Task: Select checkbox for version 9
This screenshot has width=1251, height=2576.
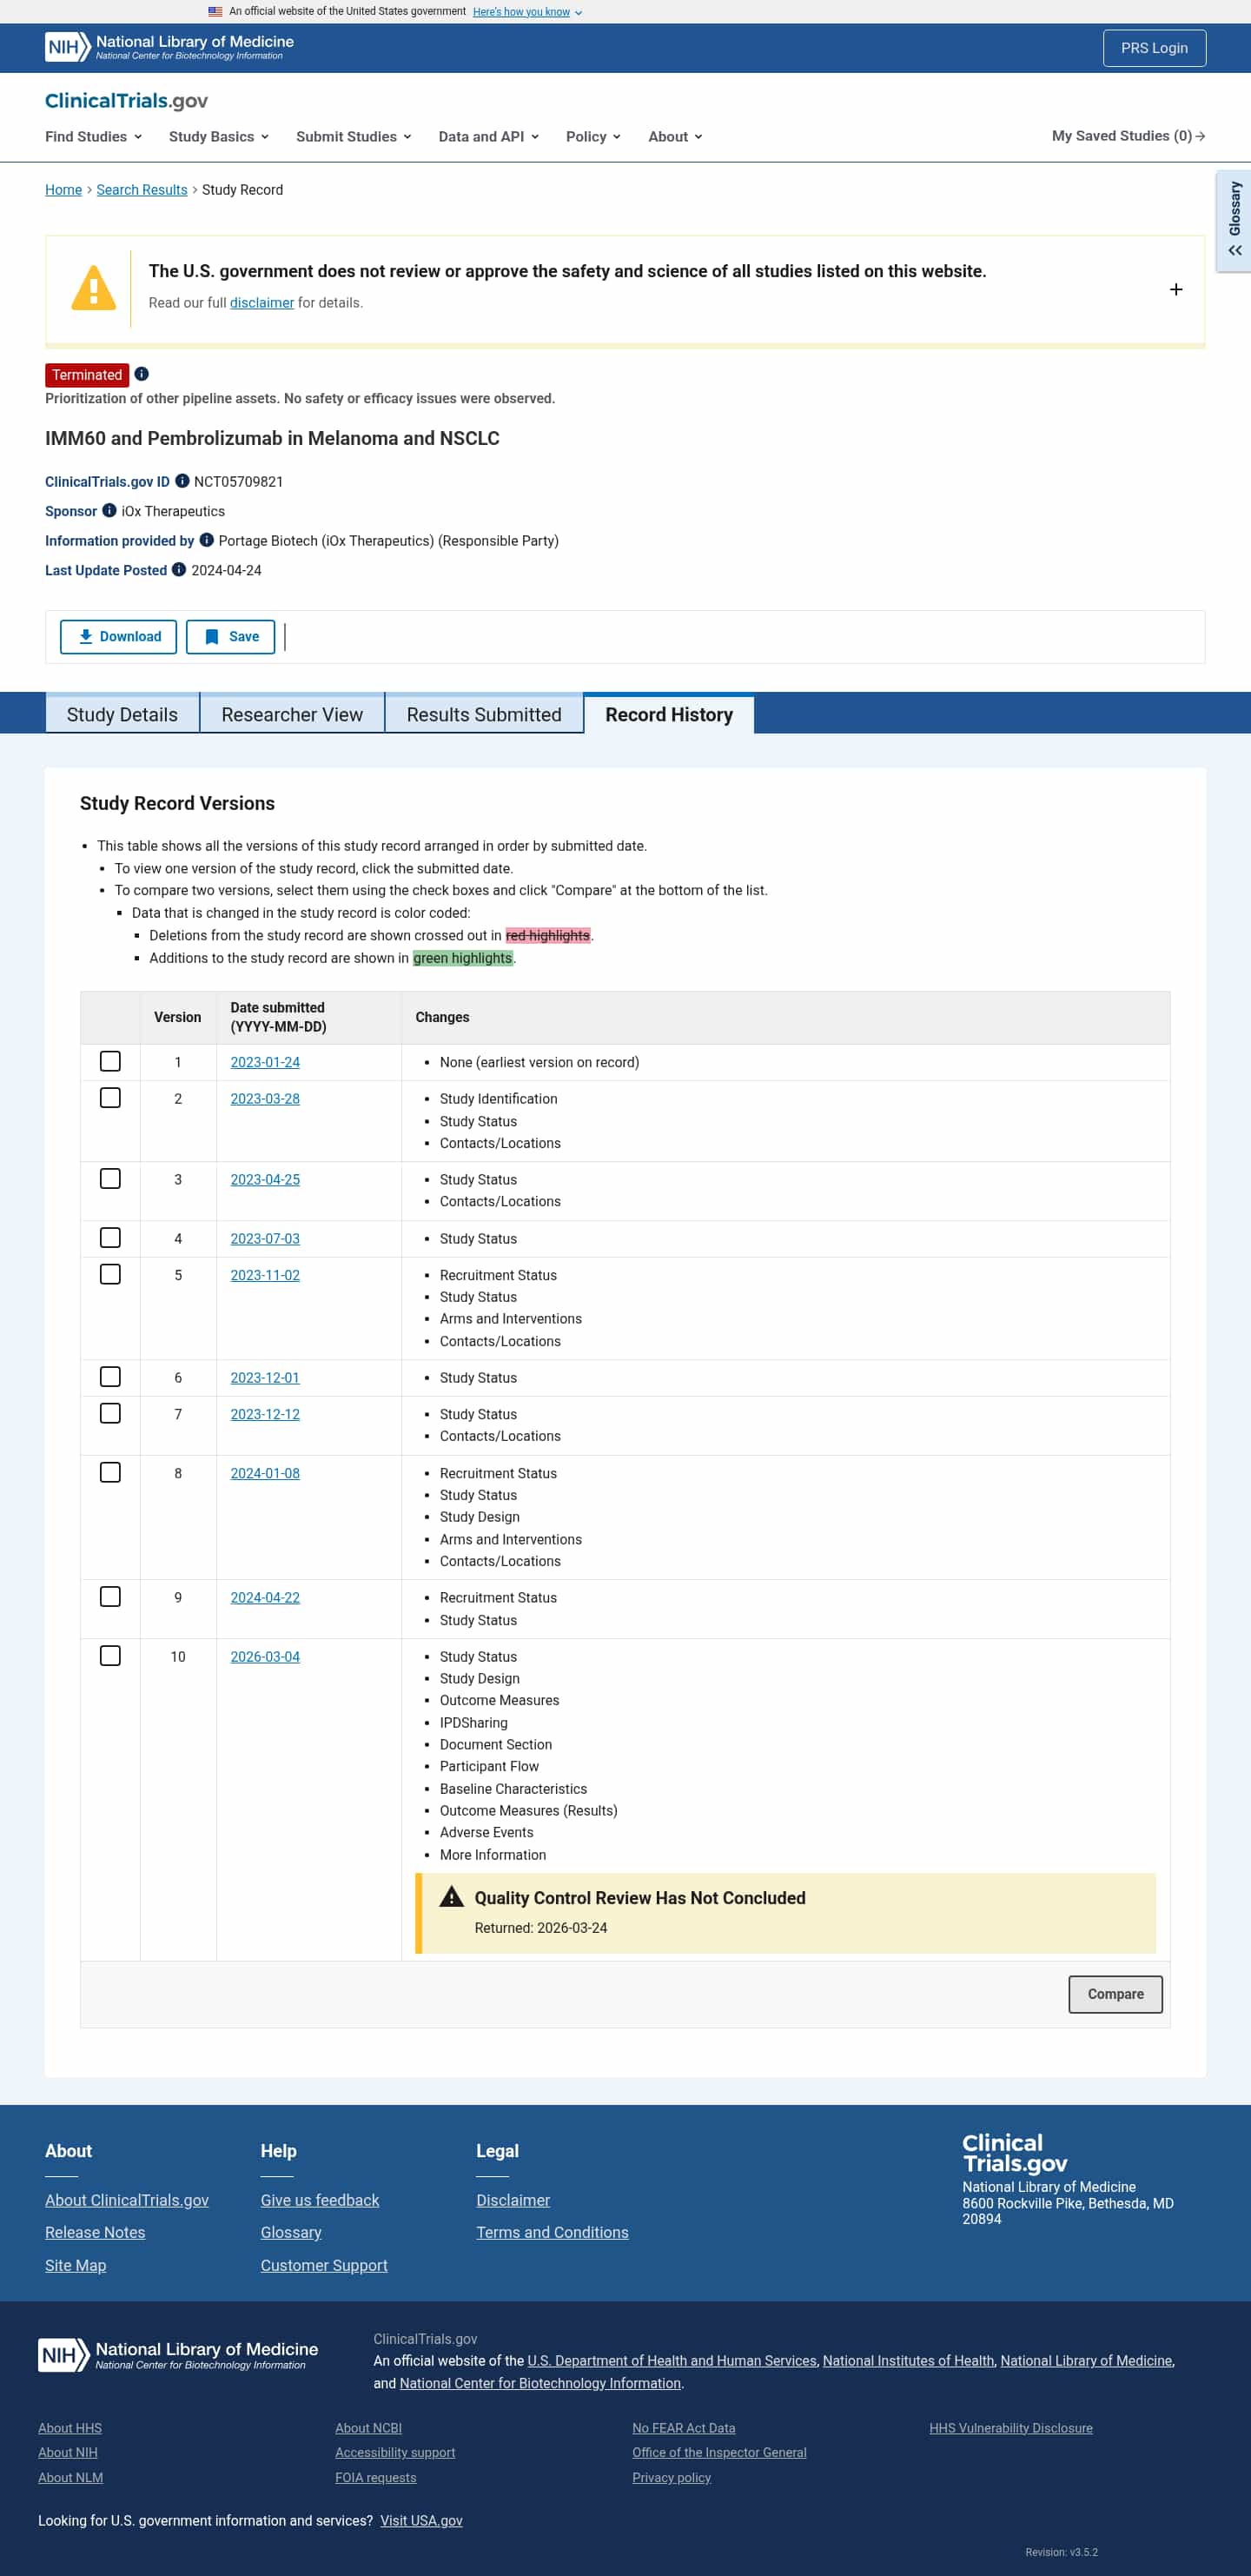Action: click(110, 1596)
